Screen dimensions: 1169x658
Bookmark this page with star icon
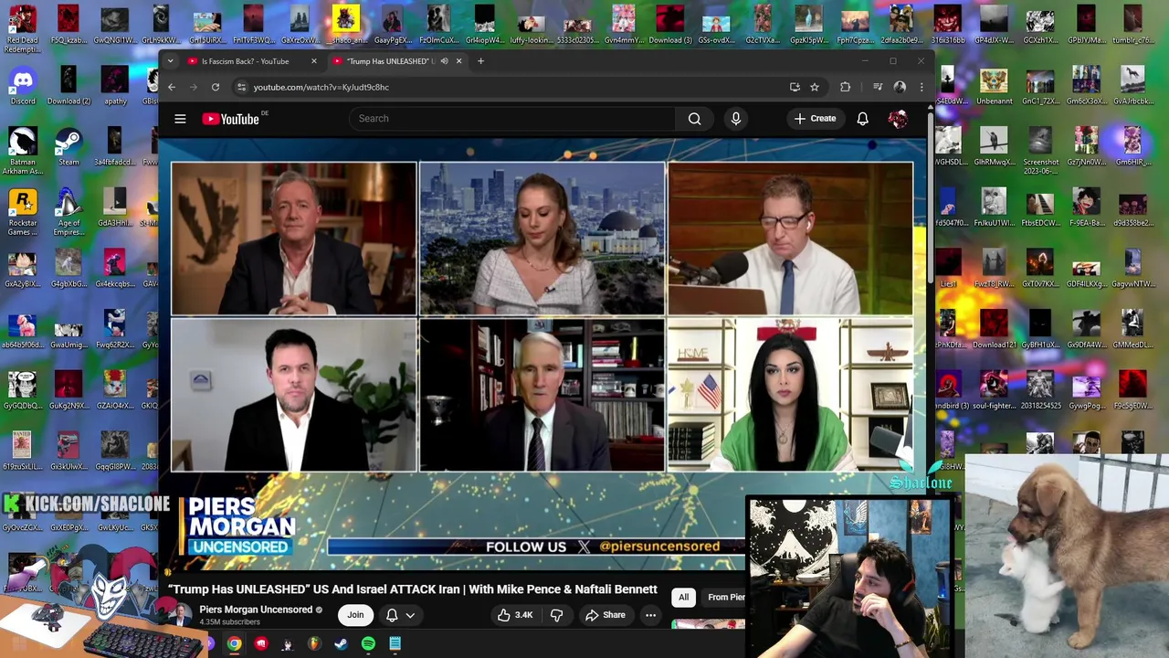click(x=815, y=87)
